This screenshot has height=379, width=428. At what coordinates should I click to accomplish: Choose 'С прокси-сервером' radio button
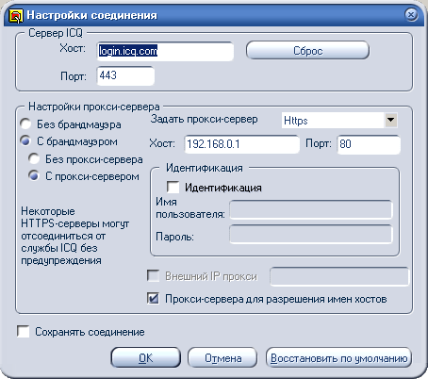tap(34, 175)
